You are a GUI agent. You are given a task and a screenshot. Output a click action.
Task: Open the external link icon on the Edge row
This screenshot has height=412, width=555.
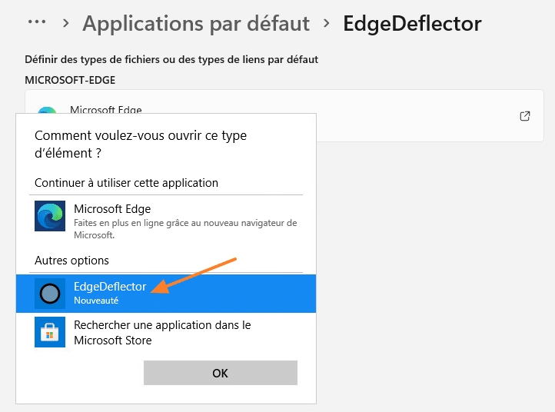(x=525, y=116)
